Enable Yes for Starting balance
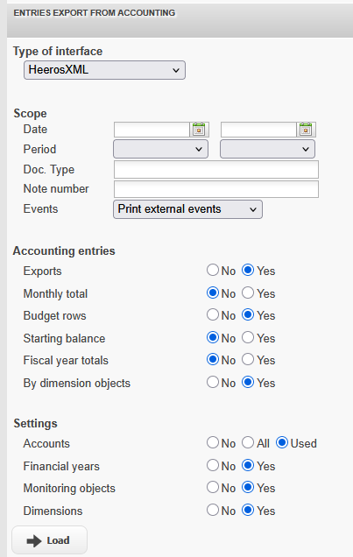 tap(248, 337)
